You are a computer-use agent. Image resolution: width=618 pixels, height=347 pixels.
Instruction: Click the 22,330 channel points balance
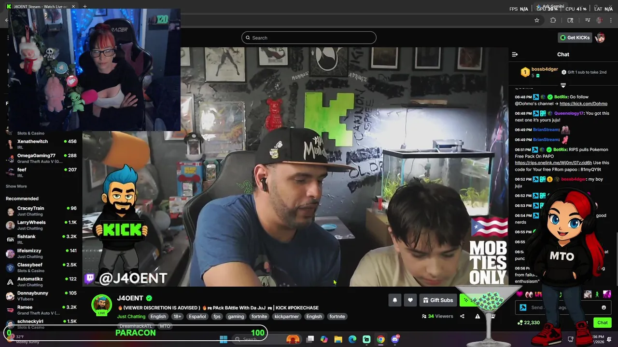point(529,322)
